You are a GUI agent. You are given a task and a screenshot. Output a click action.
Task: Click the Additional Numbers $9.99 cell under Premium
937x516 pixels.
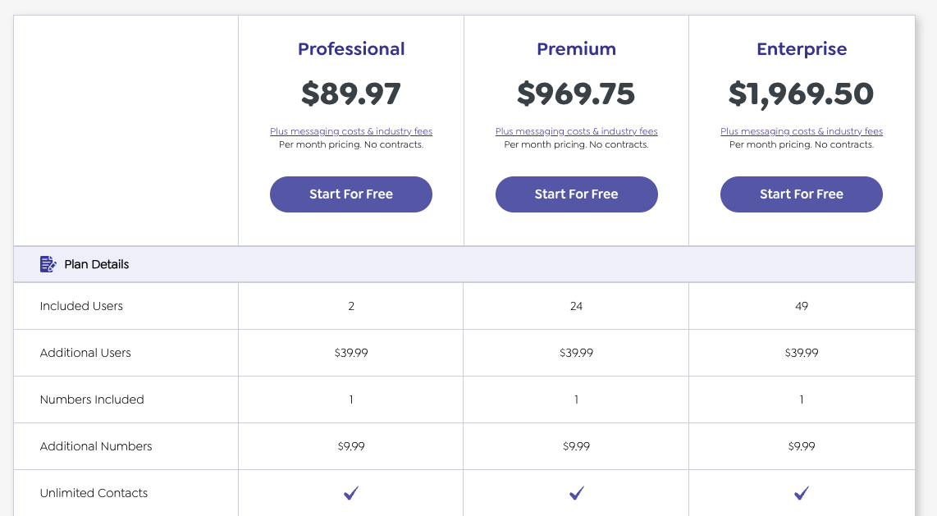pyautogui.click(x=576, y=445)
